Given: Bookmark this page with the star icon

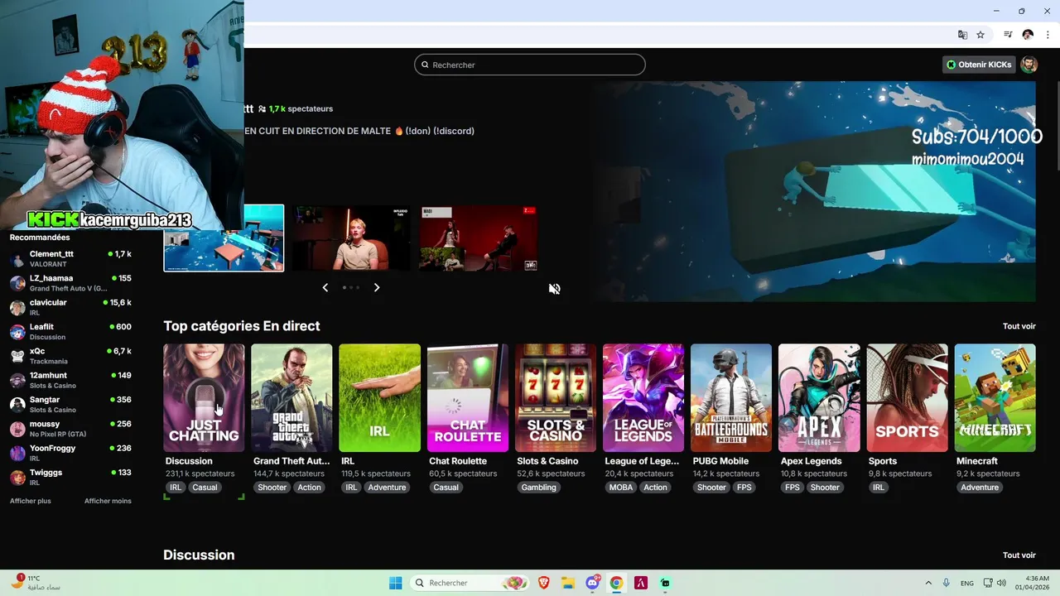Looking at the screenshot, I should (x=980, y=35).
